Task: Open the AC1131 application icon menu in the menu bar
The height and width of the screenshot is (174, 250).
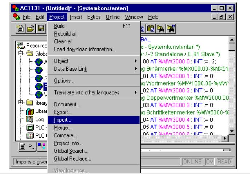Action: [x=4, y=17]
